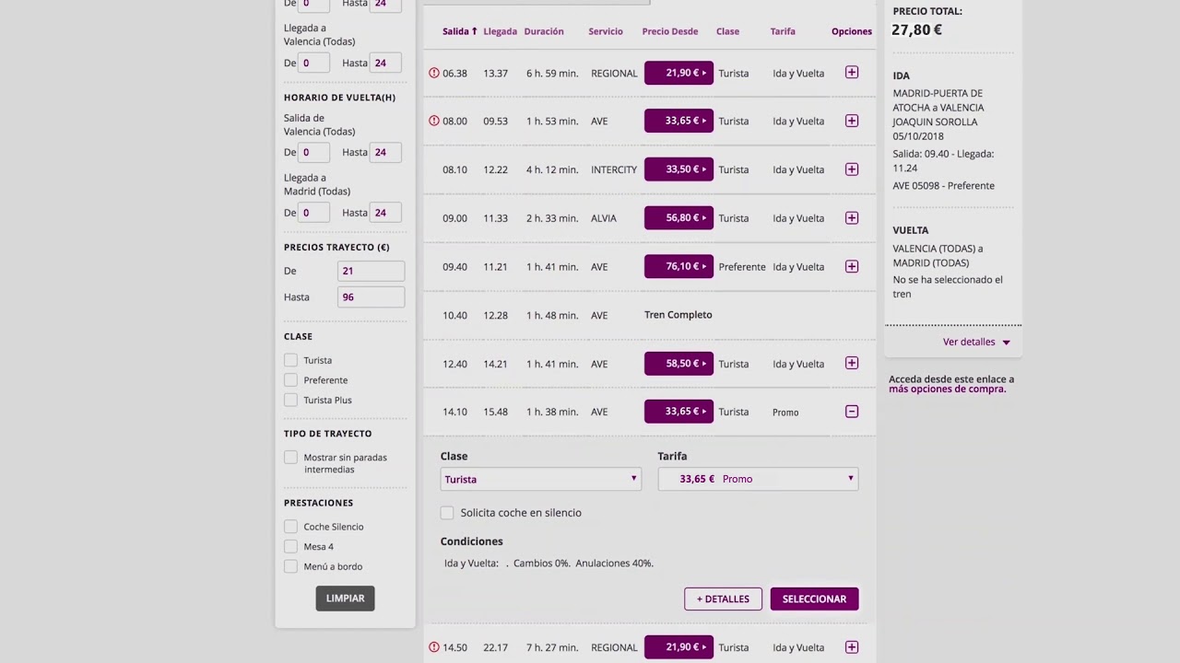Expand options for the 08.00 AVE train

(852, 121)
